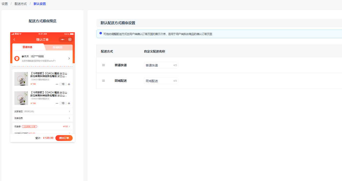The image size is (342, 181).
Task: Go to 配送方式 breadcrumb link
Action: tap(21, 4)
